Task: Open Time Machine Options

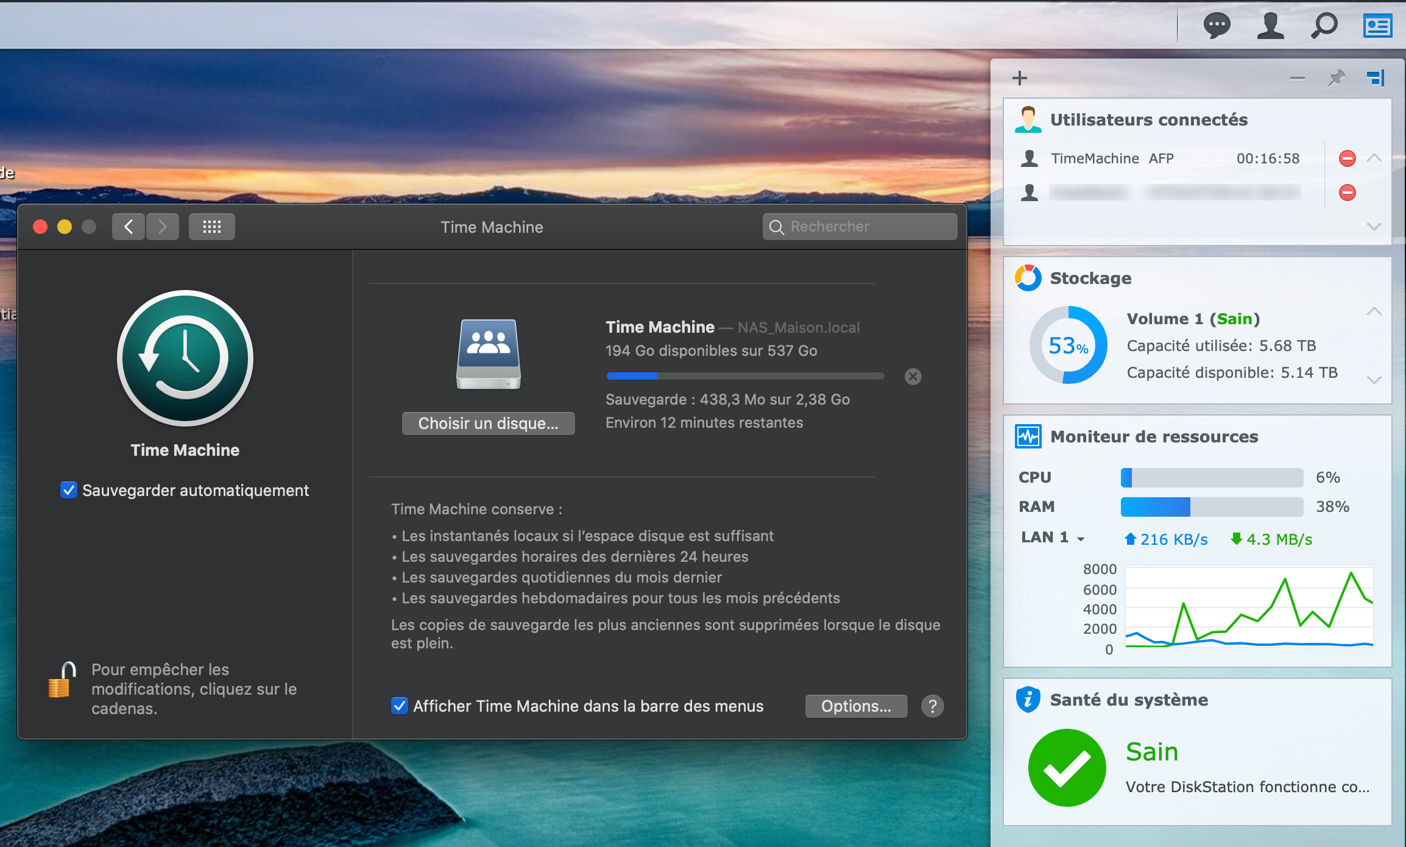Action: click(855, 706)
